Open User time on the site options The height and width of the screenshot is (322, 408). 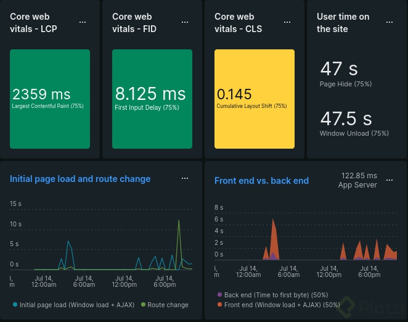point(390,22)
